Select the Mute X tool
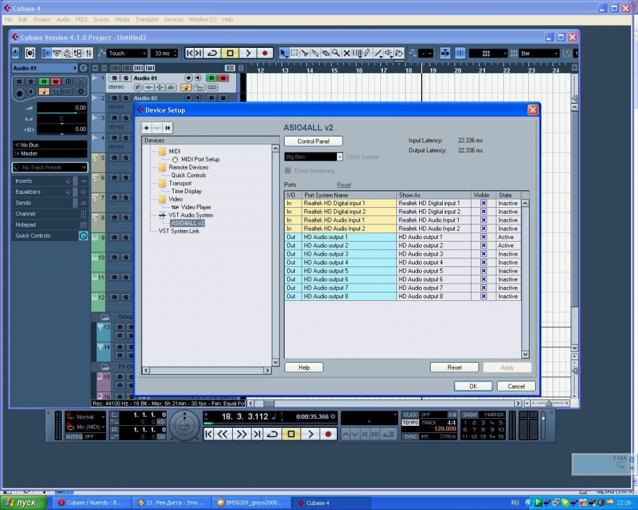638x510 pixels. point(346,53)
